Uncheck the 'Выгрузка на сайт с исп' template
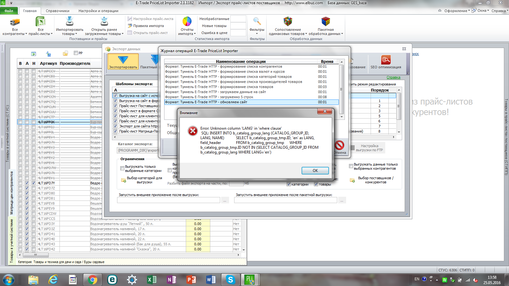Image resolution: width=509 pixels, height=286 pixels. click(115, 96)
